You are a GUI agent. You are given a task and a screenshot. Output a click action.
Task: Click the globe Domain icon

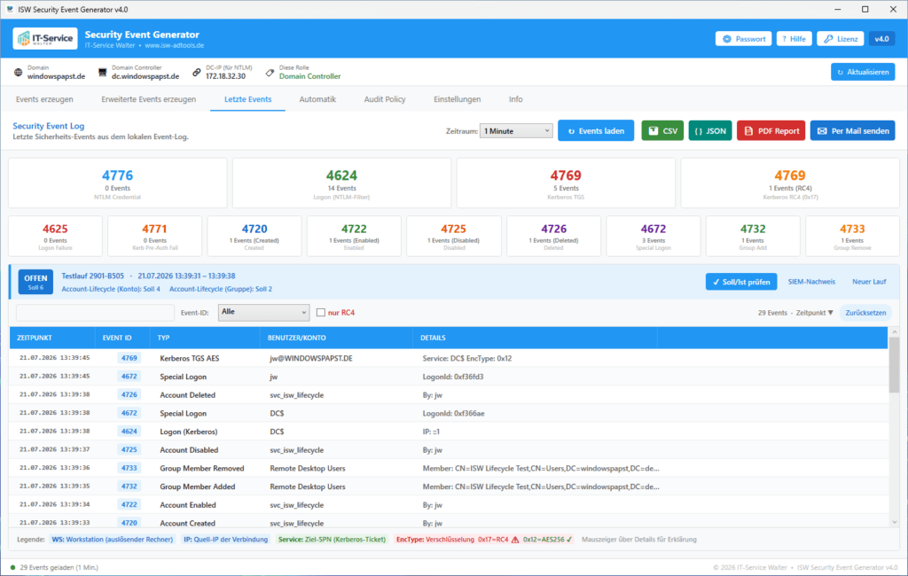click(x=19, y=73)
